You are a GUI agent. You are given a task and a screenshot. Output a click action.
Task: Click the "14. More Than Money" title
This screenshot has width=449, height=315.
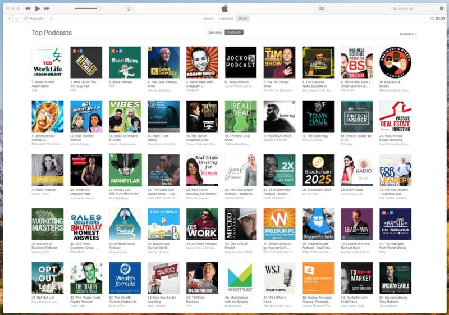tap(158, 138)
